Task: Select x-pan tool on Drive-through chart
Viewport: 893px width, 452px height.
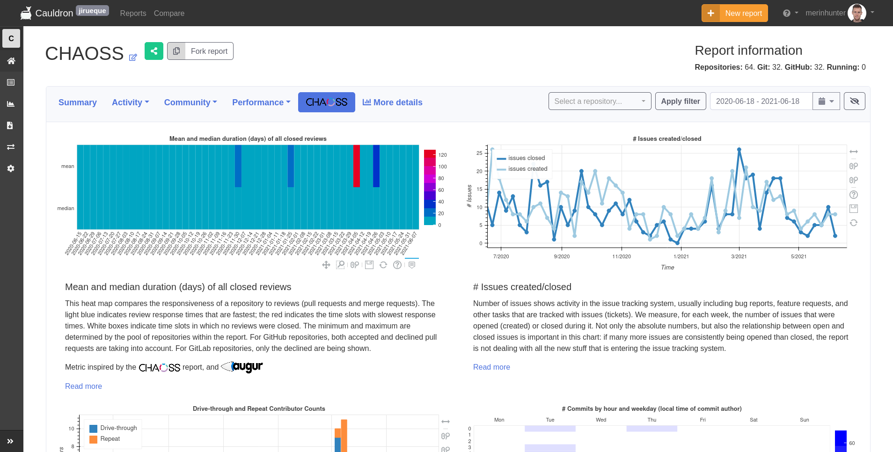Action: (x=446, y=422)
